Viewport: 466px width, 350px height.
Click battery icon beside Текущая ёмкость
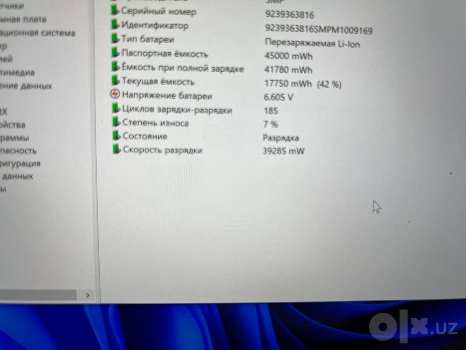[x=115, y=80]
